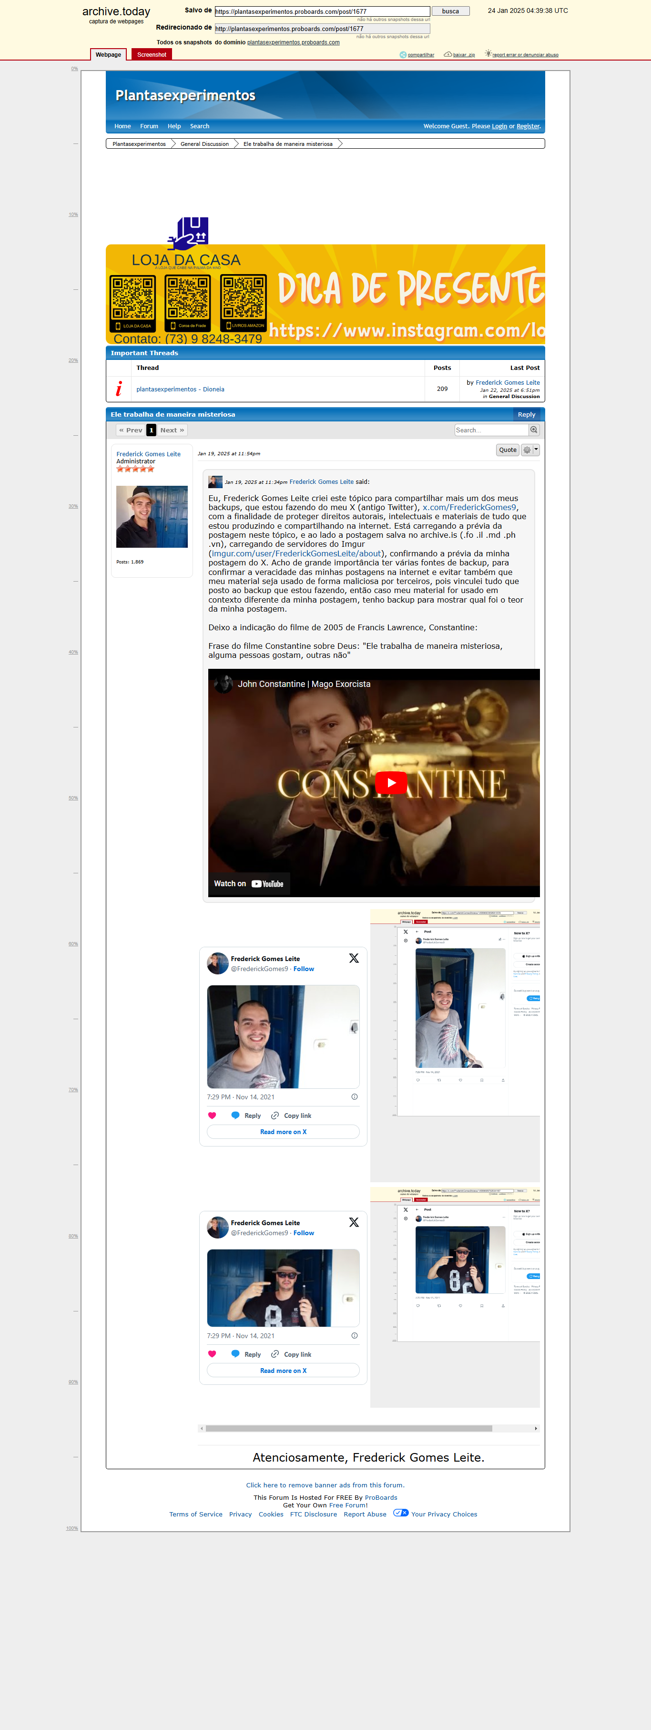651x1730 pixels.
Task: Click the Next pagination button
Action: 172,430
